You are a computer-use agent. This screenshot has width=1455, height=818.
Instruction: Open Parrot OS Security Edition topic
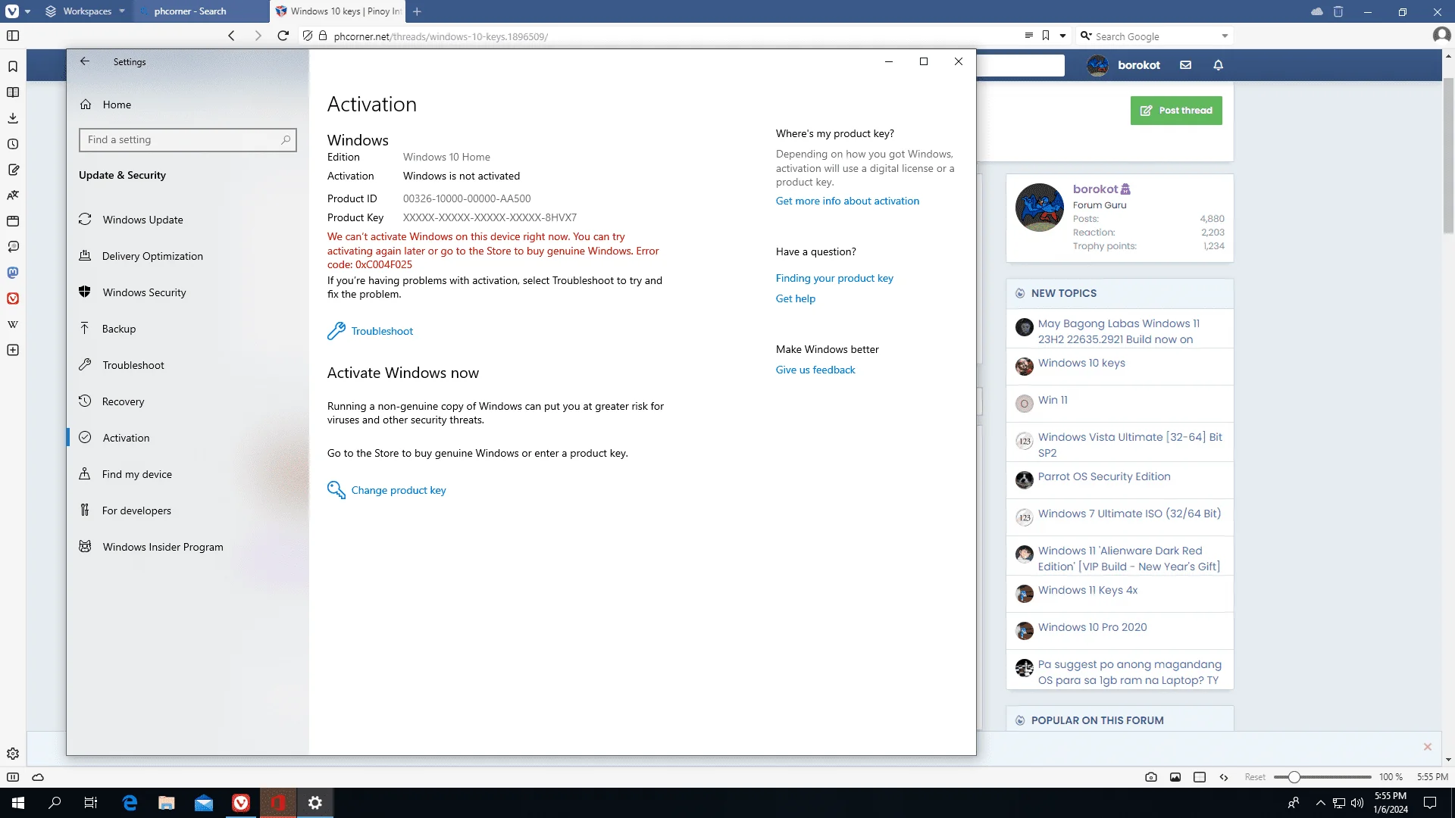[x=1104, y=476]
